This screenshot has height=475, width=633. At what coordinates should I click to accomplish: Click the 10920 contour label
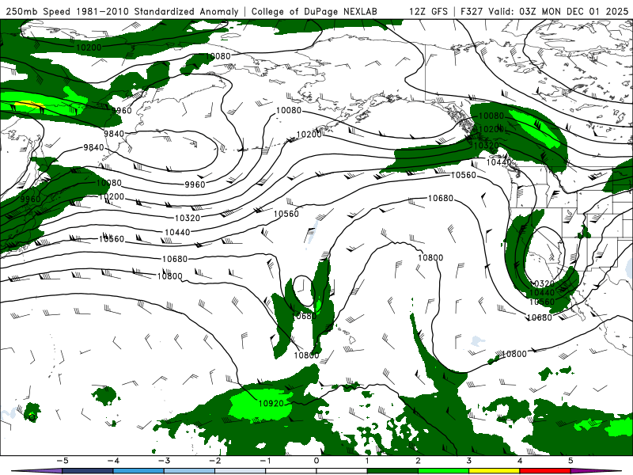[x=271, y=403]
